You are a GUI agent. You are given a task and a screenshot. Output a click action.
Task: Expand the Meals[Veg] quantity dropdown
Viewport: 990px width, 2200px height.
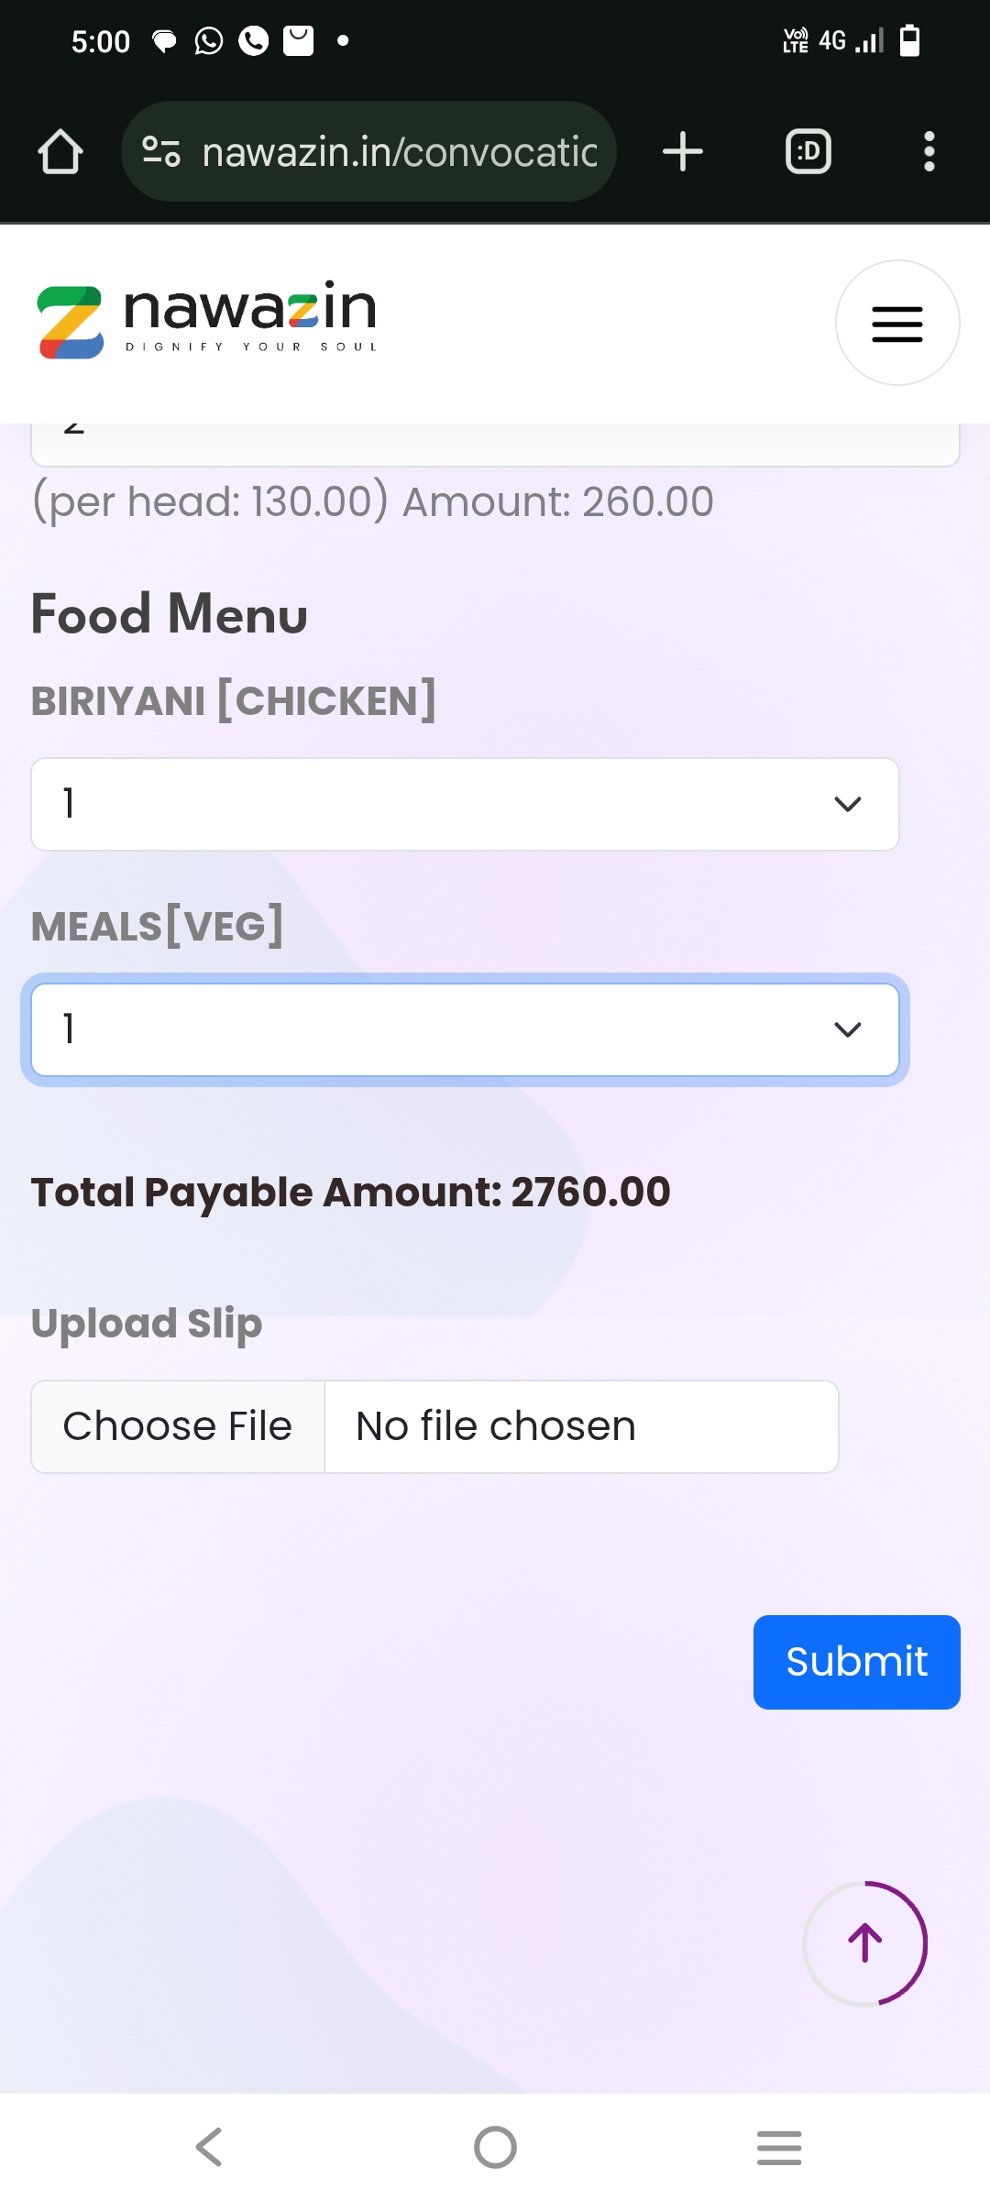point(465,1029)
